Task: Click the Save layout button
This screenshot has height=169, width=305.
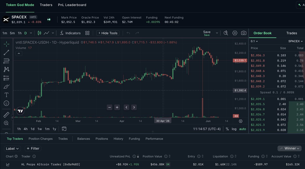Action: point(207,33)
